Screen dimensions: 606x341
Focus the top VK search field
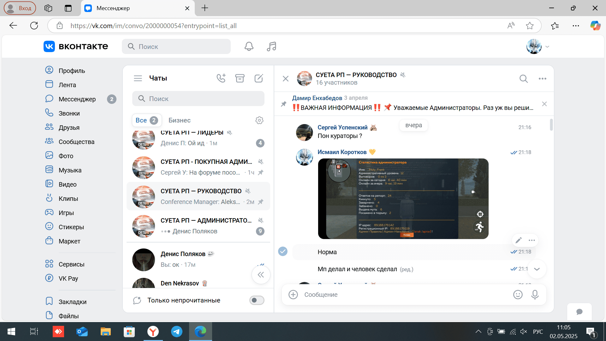[x=176, y=46]
